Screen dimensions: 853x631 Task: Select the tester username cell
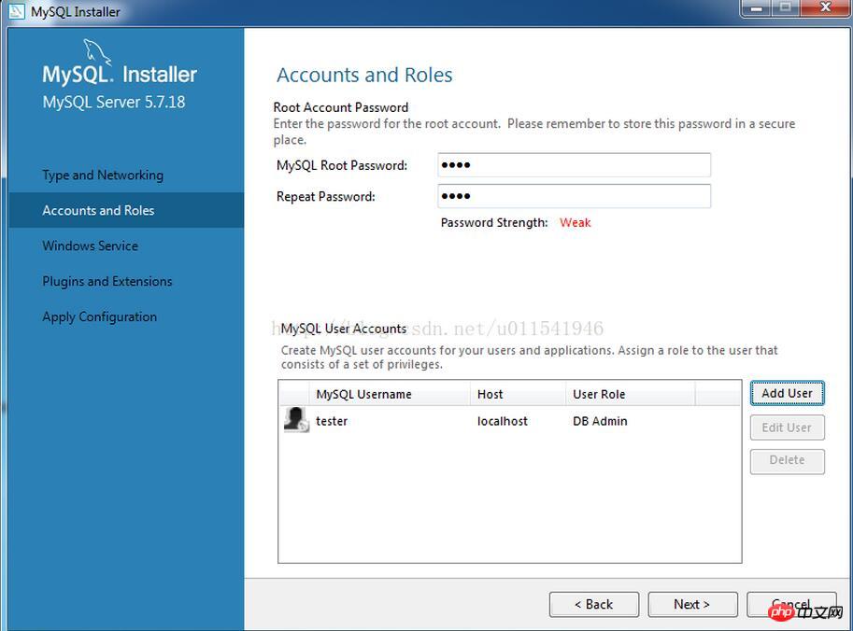tap(332, 421)
